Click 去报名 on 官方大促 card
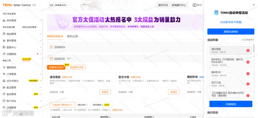Viewport: 258px width, 118px height. click(174, 92)
